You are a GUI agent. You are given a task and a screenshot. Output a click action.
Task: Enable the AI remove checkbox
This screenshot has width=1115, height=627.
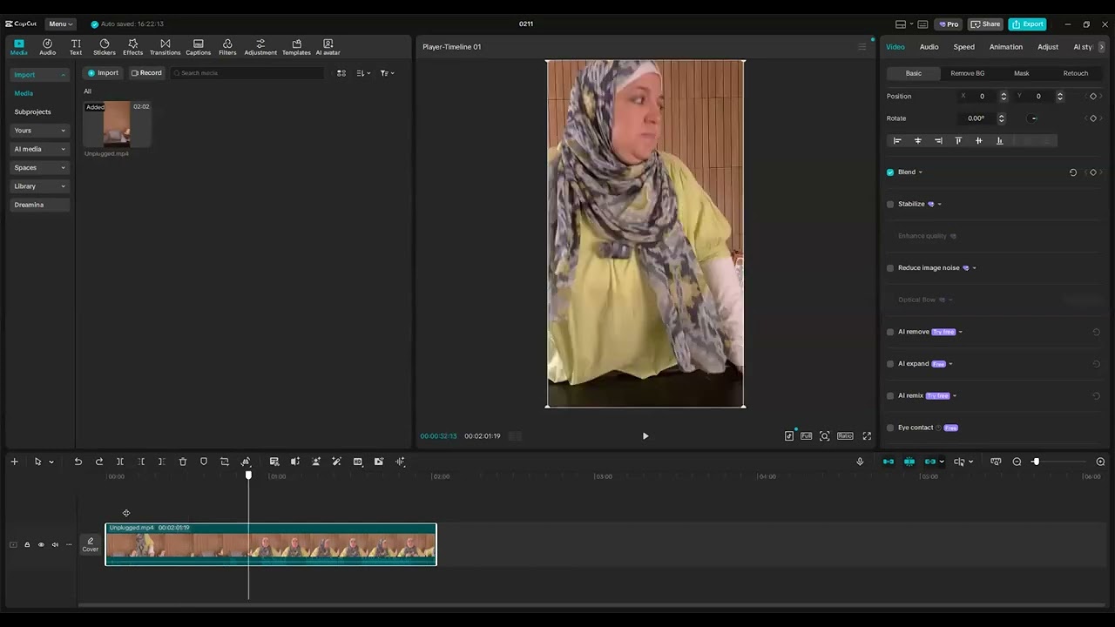(x=890, y=332)
